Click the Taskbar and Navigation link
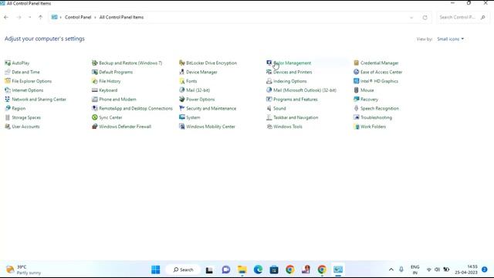Screen dimensions: 494x278 point(296,117)
